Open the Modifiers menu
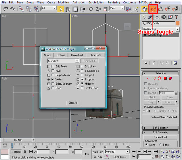 63,2
